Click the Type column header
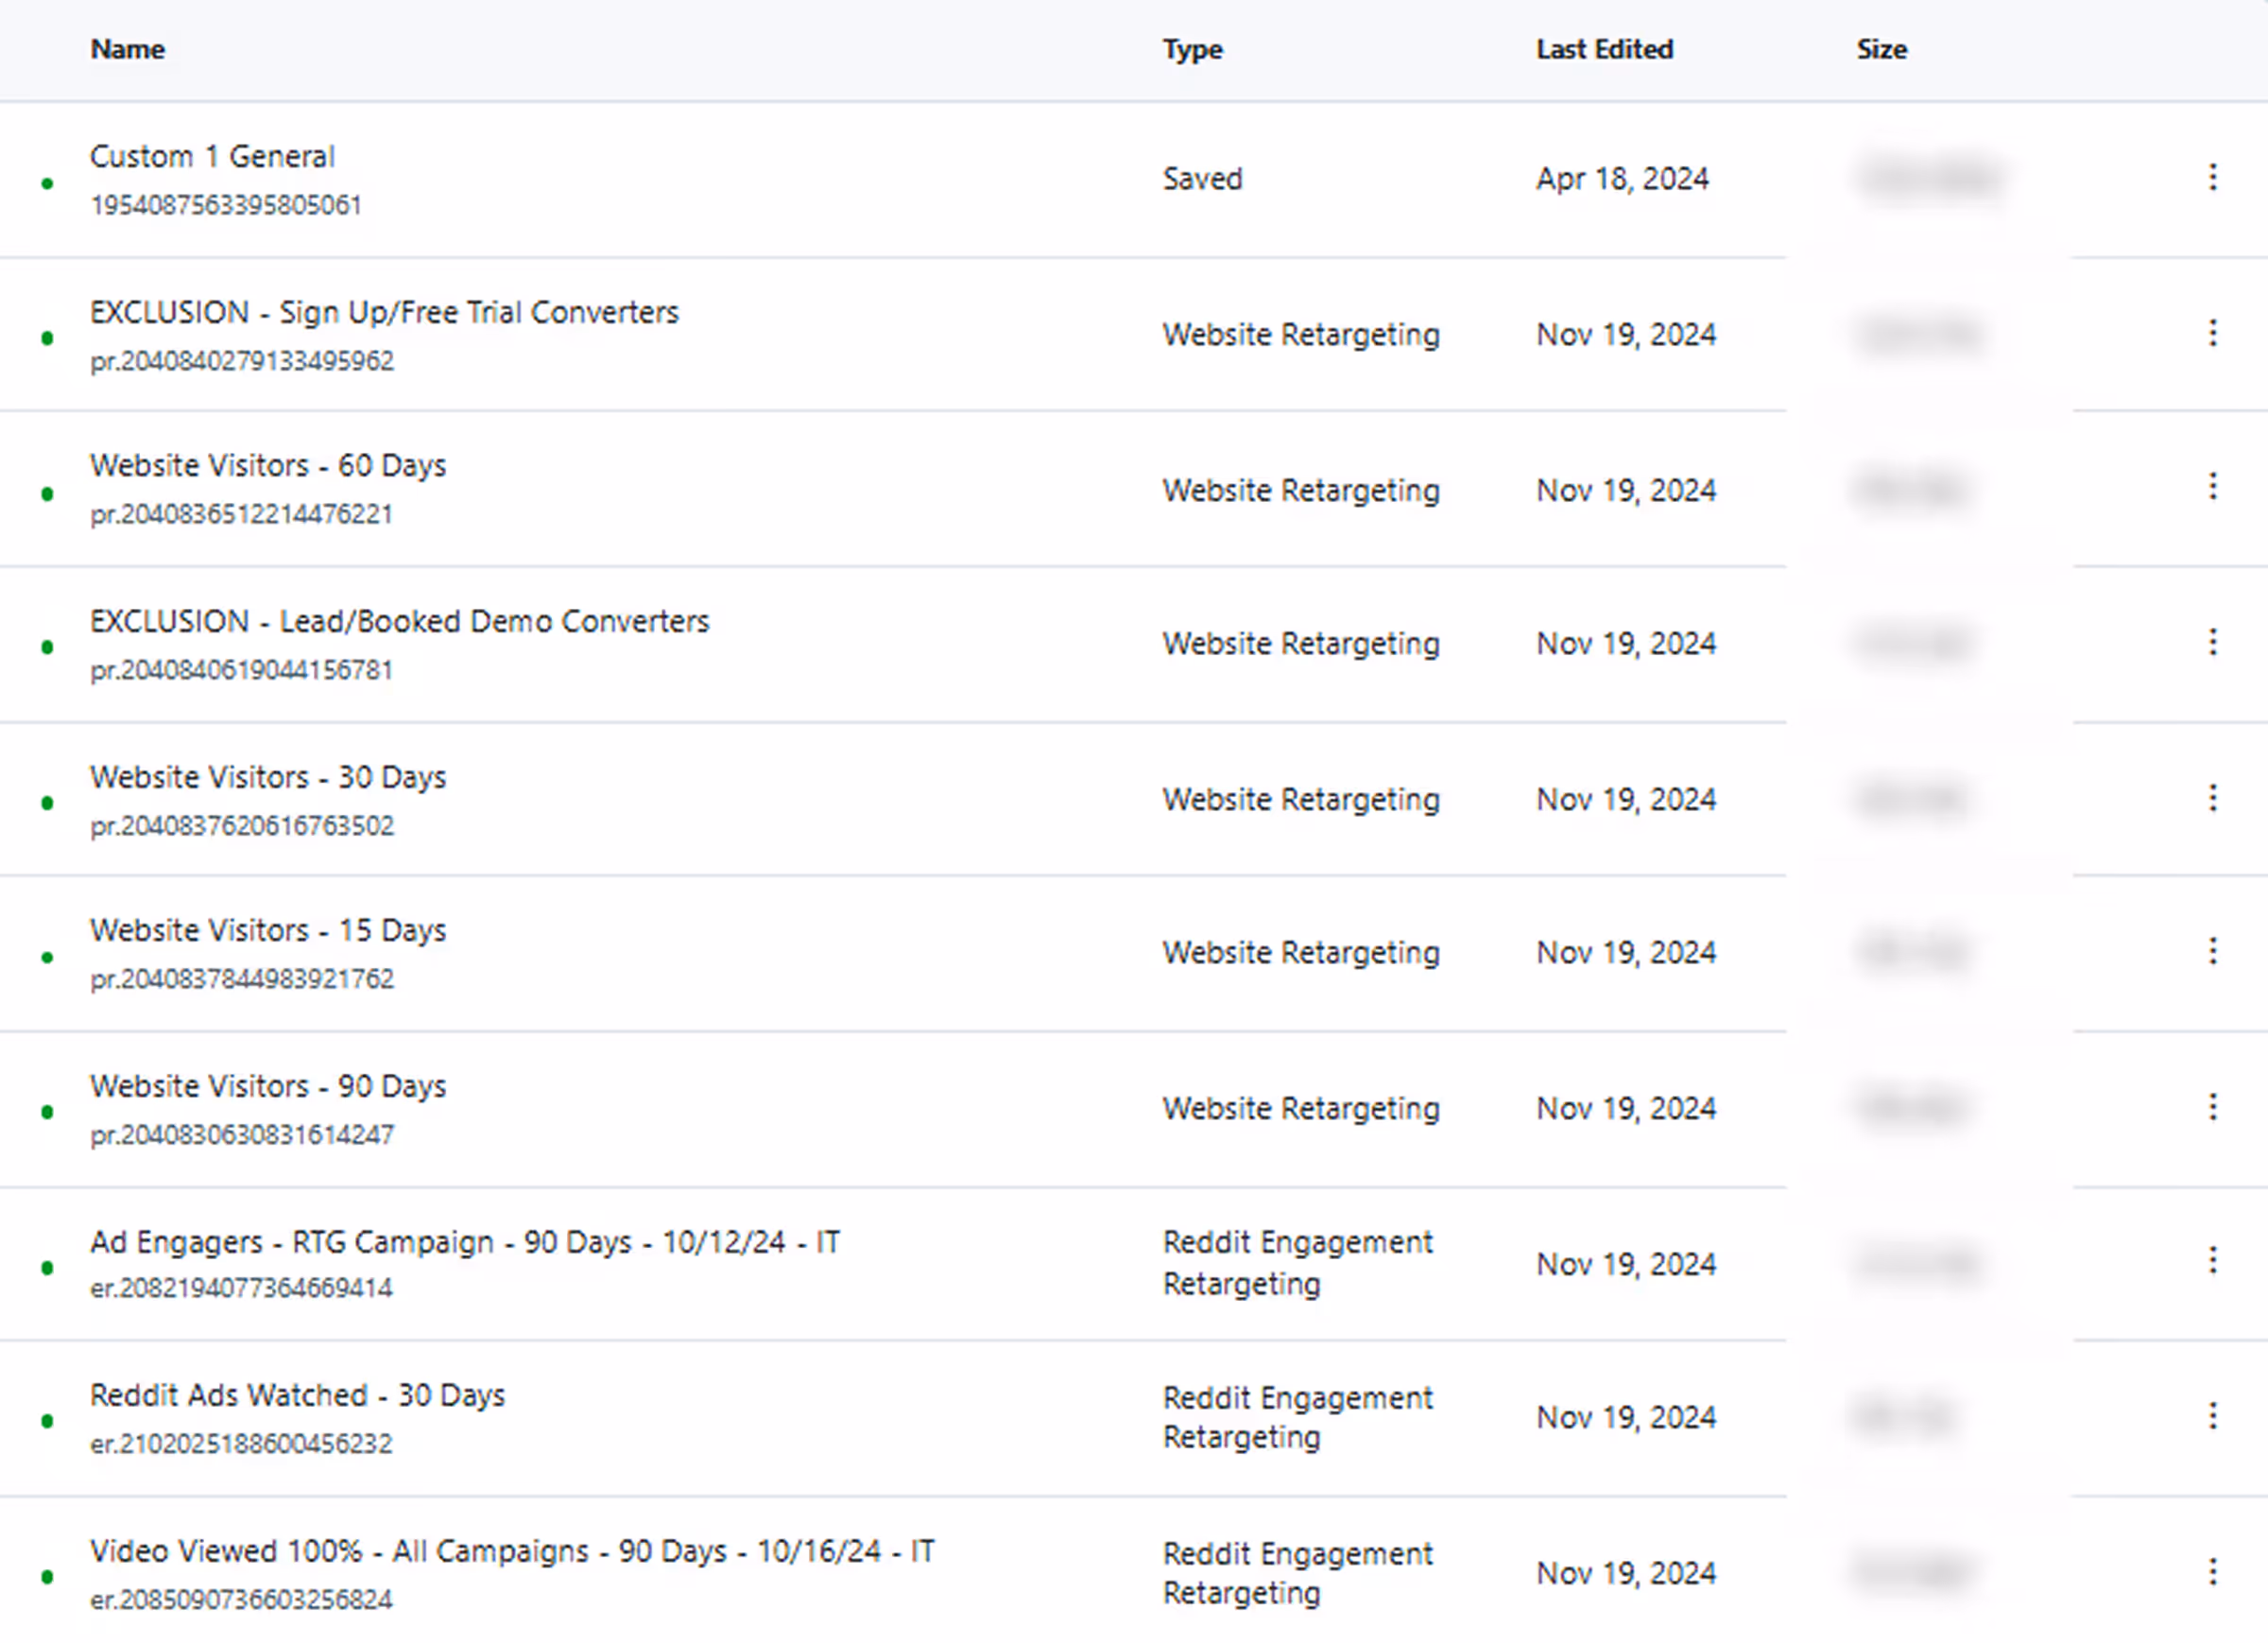The image size is (2268, 1643). 1192,49
